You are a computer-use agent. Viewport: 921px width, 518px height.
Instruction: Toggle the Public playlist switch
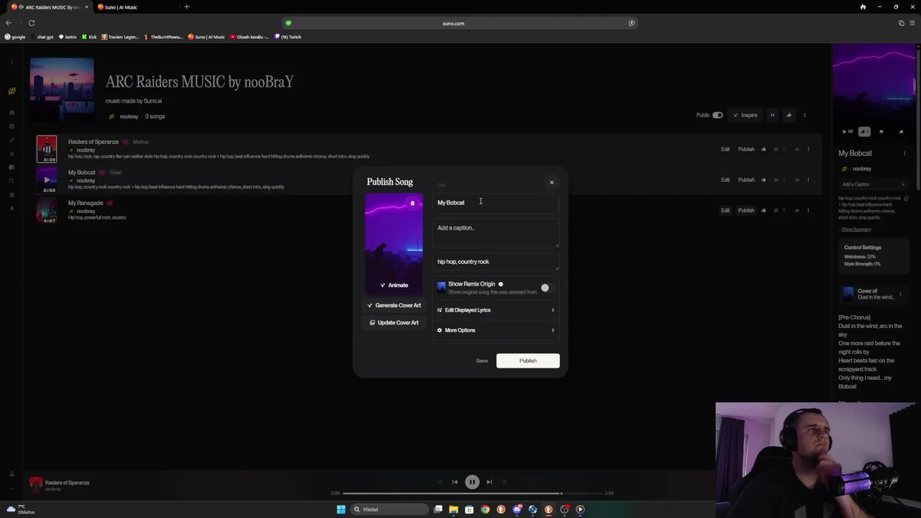717,115
